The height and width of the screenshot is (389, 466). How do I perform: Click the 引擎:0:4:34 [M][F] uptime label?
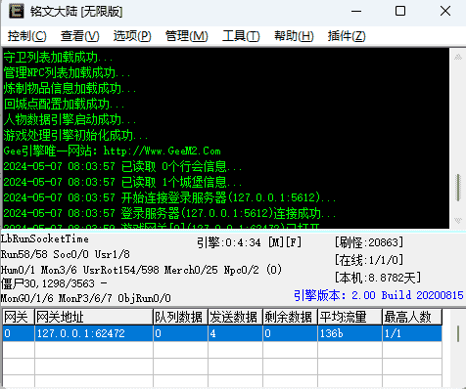point(249,242)
